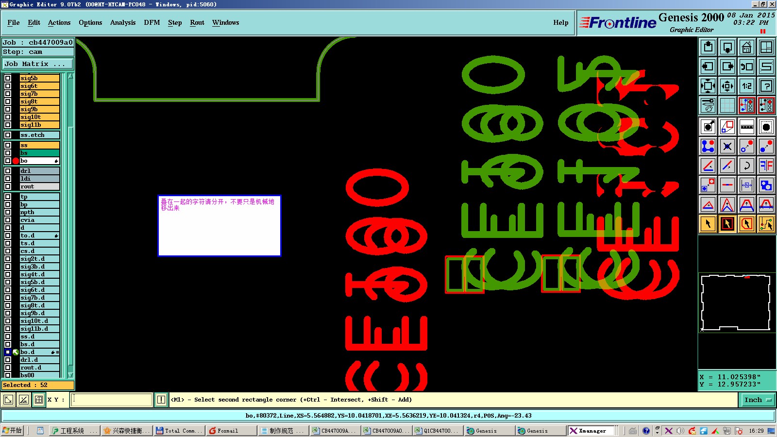Click the exclamation mark icon beside the coordinate field
Viewport: 777px width, 437px height.
161,400
